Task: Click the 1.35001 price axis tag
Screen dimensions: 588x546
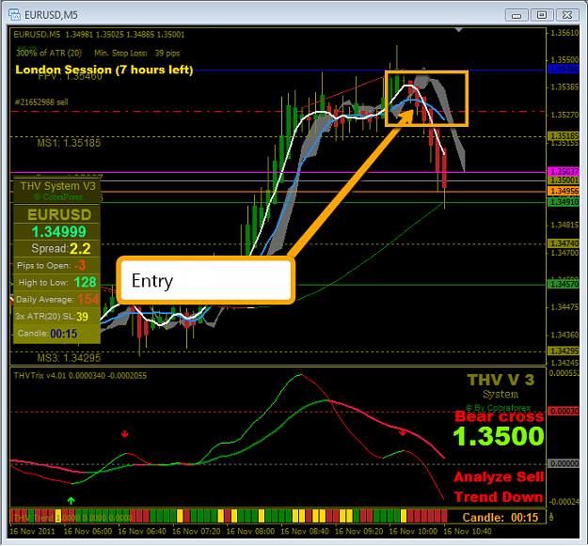Action: pyautogui.click(x=564, y=180)
